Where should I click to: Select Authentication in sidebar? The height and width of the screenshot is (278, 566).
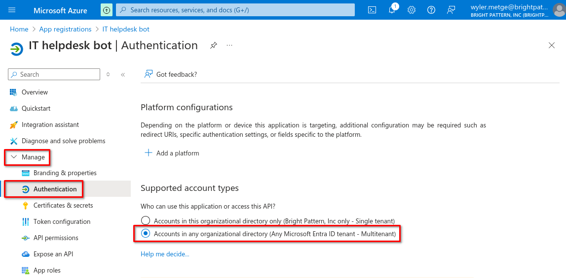(x=55, y=189)
